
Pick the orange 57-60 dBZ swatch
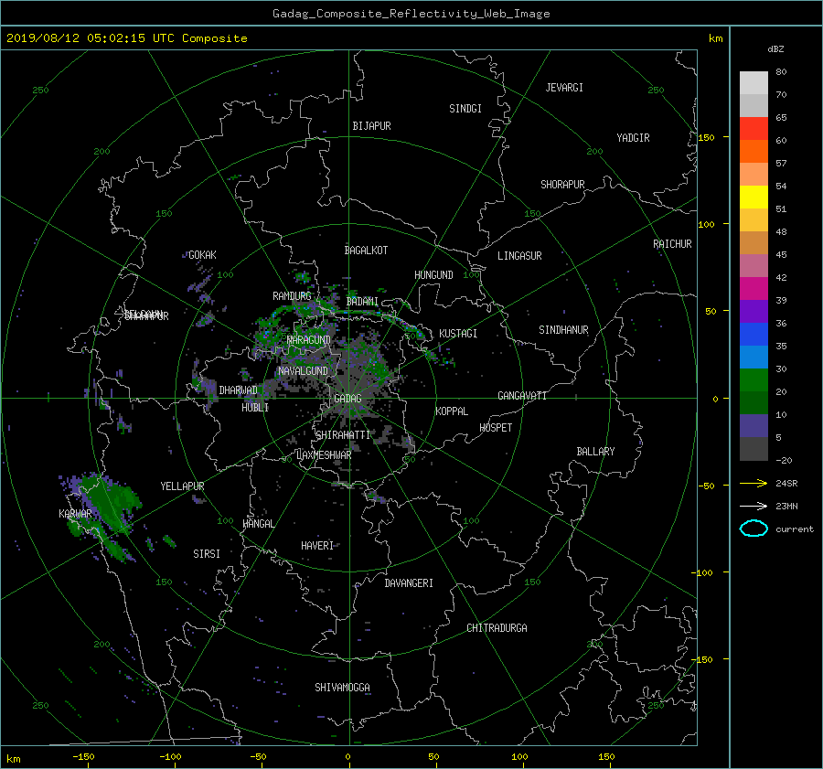(x=754, y=151)
